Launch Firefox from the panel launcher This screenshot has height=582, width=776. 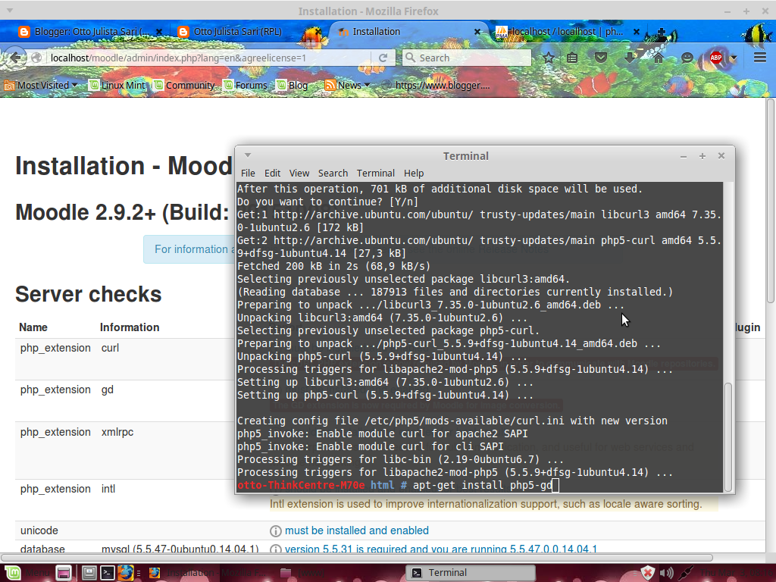(x=125, y=573)
